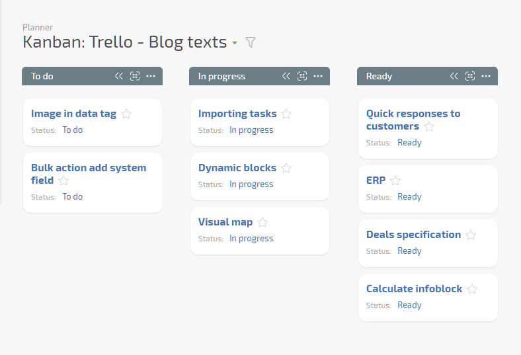The height and width of the screenshot is (355, 521).
Task: Open the three-dot menu of Ready column
Action: pyautogui.click(x=486, y=76)
